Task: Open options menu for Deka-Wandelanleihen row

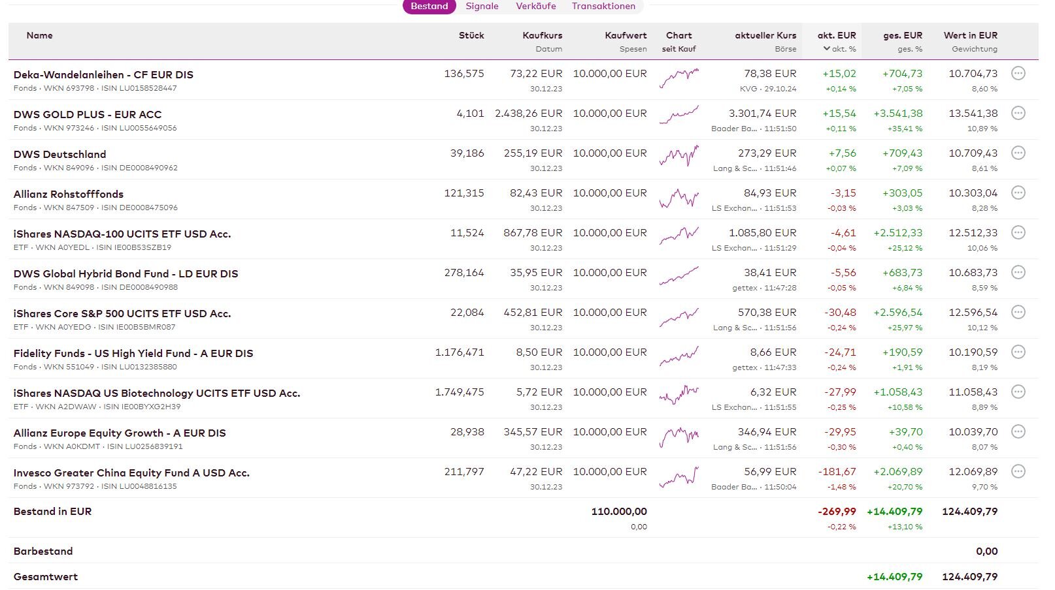Action: (x=1018, y=74)
